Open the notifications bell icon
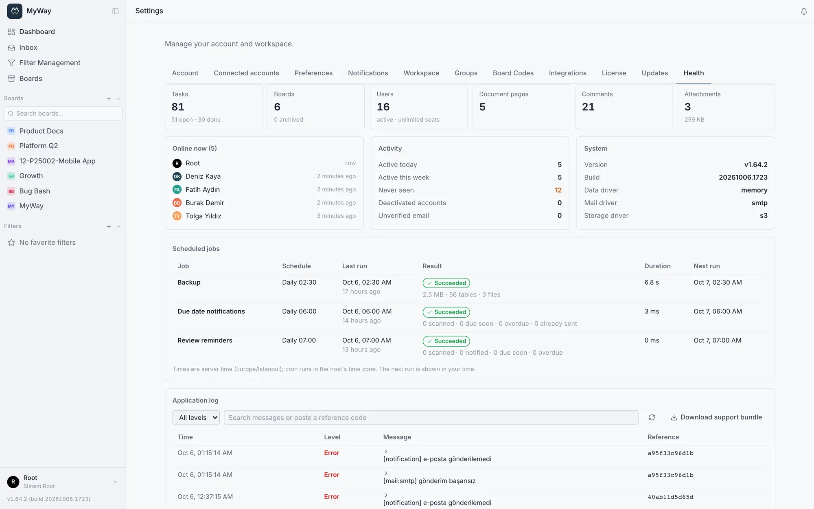This screenshot has height=509, width=814. coord(804,11)
